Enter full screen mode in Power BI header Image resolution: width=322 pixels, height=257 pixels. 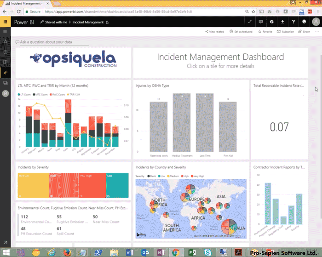coord(250,22)
